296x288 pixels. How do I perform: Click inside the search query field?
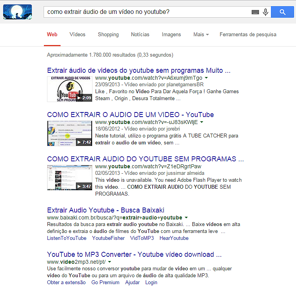(146, 12)
